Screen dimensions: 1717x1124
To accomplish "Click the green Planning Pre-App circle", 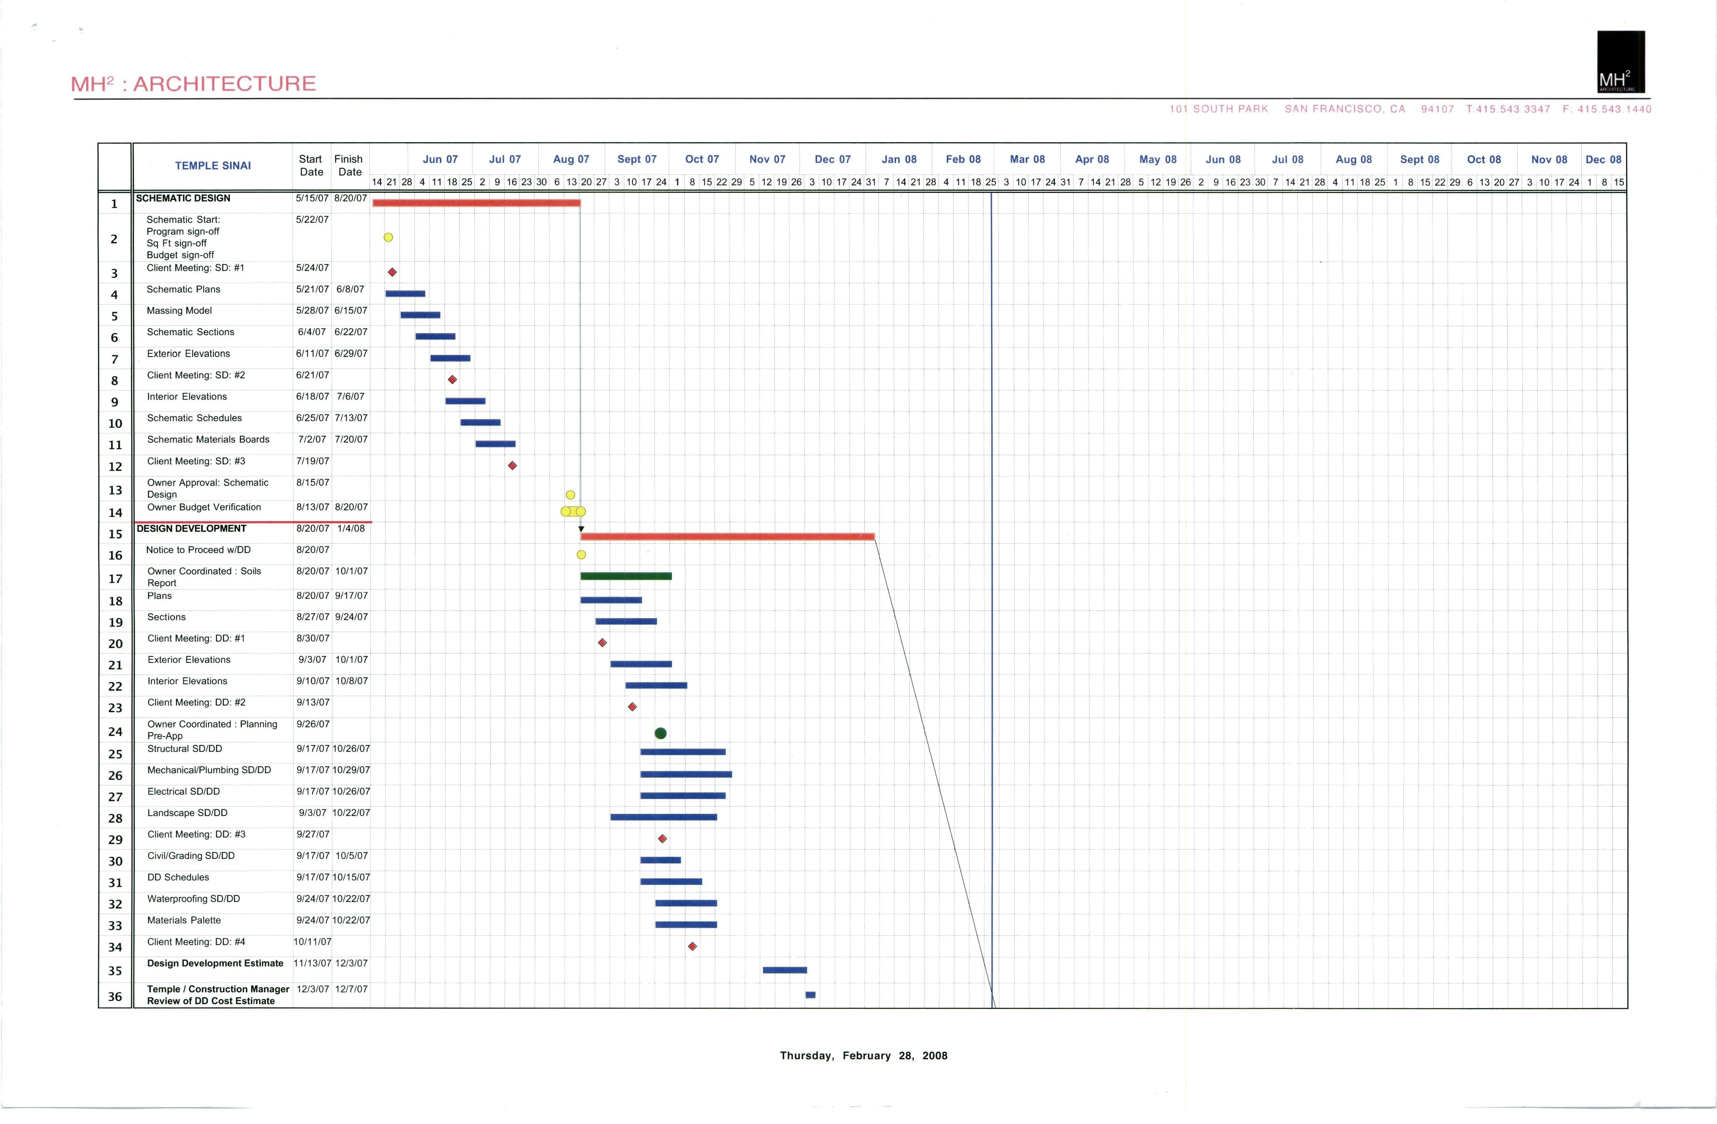I will pyautogui.click(x=661, y=734).
